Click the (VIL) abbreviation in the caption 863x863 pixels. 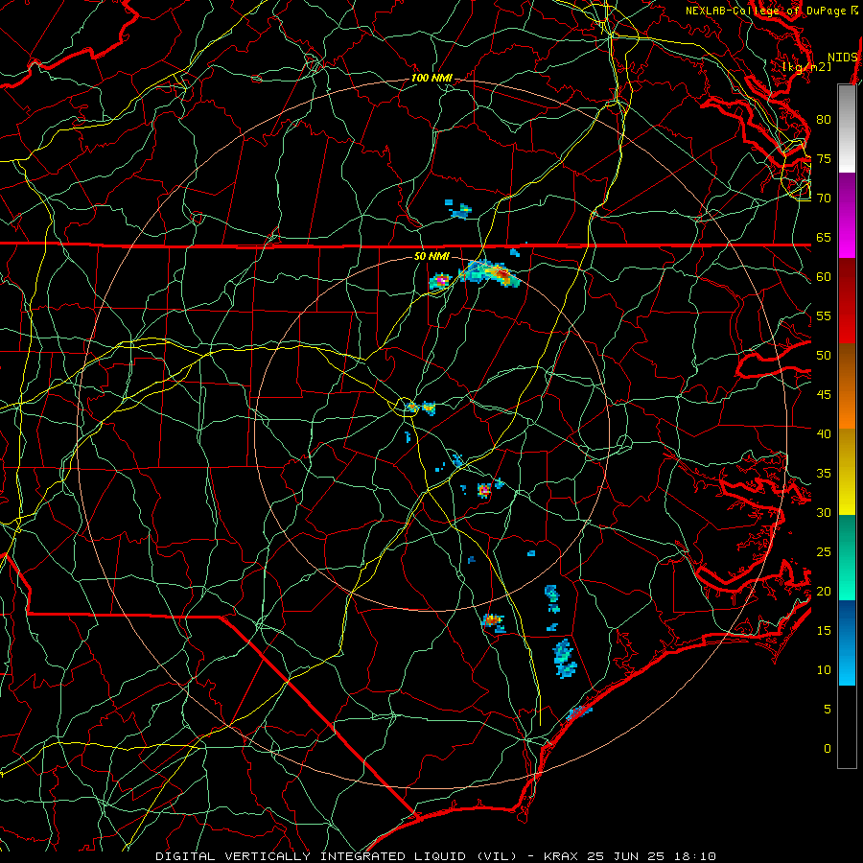tap(497, 856)
